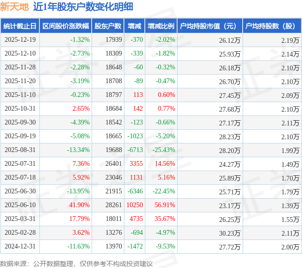Viewport: 302px width, 268px height.
Task: Select the date cell 2025-03-31
Action: tap(20, 219)
